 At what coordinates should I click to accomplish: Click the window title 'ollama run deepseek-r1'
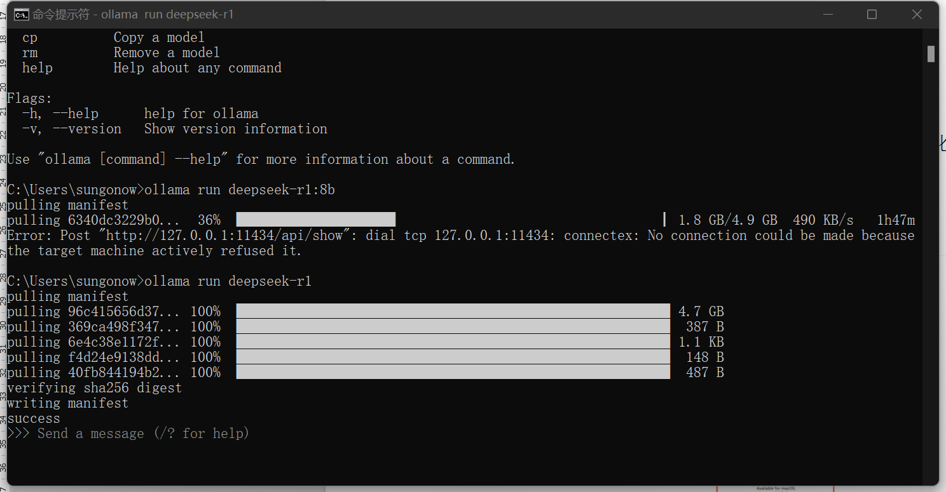(167, 14)
